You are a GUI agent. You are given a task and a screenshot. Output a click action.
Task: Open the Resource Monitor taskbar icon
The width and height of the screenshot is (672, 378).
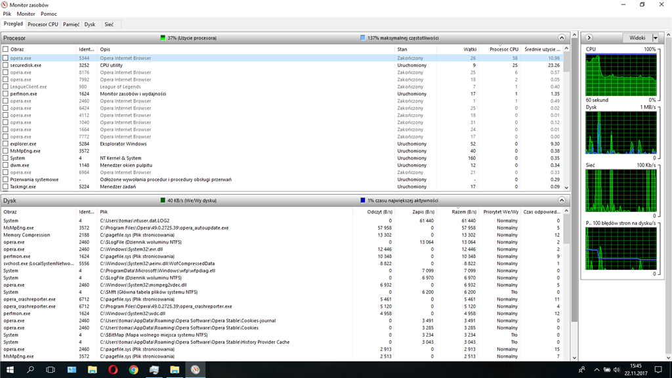coord(195,369)
